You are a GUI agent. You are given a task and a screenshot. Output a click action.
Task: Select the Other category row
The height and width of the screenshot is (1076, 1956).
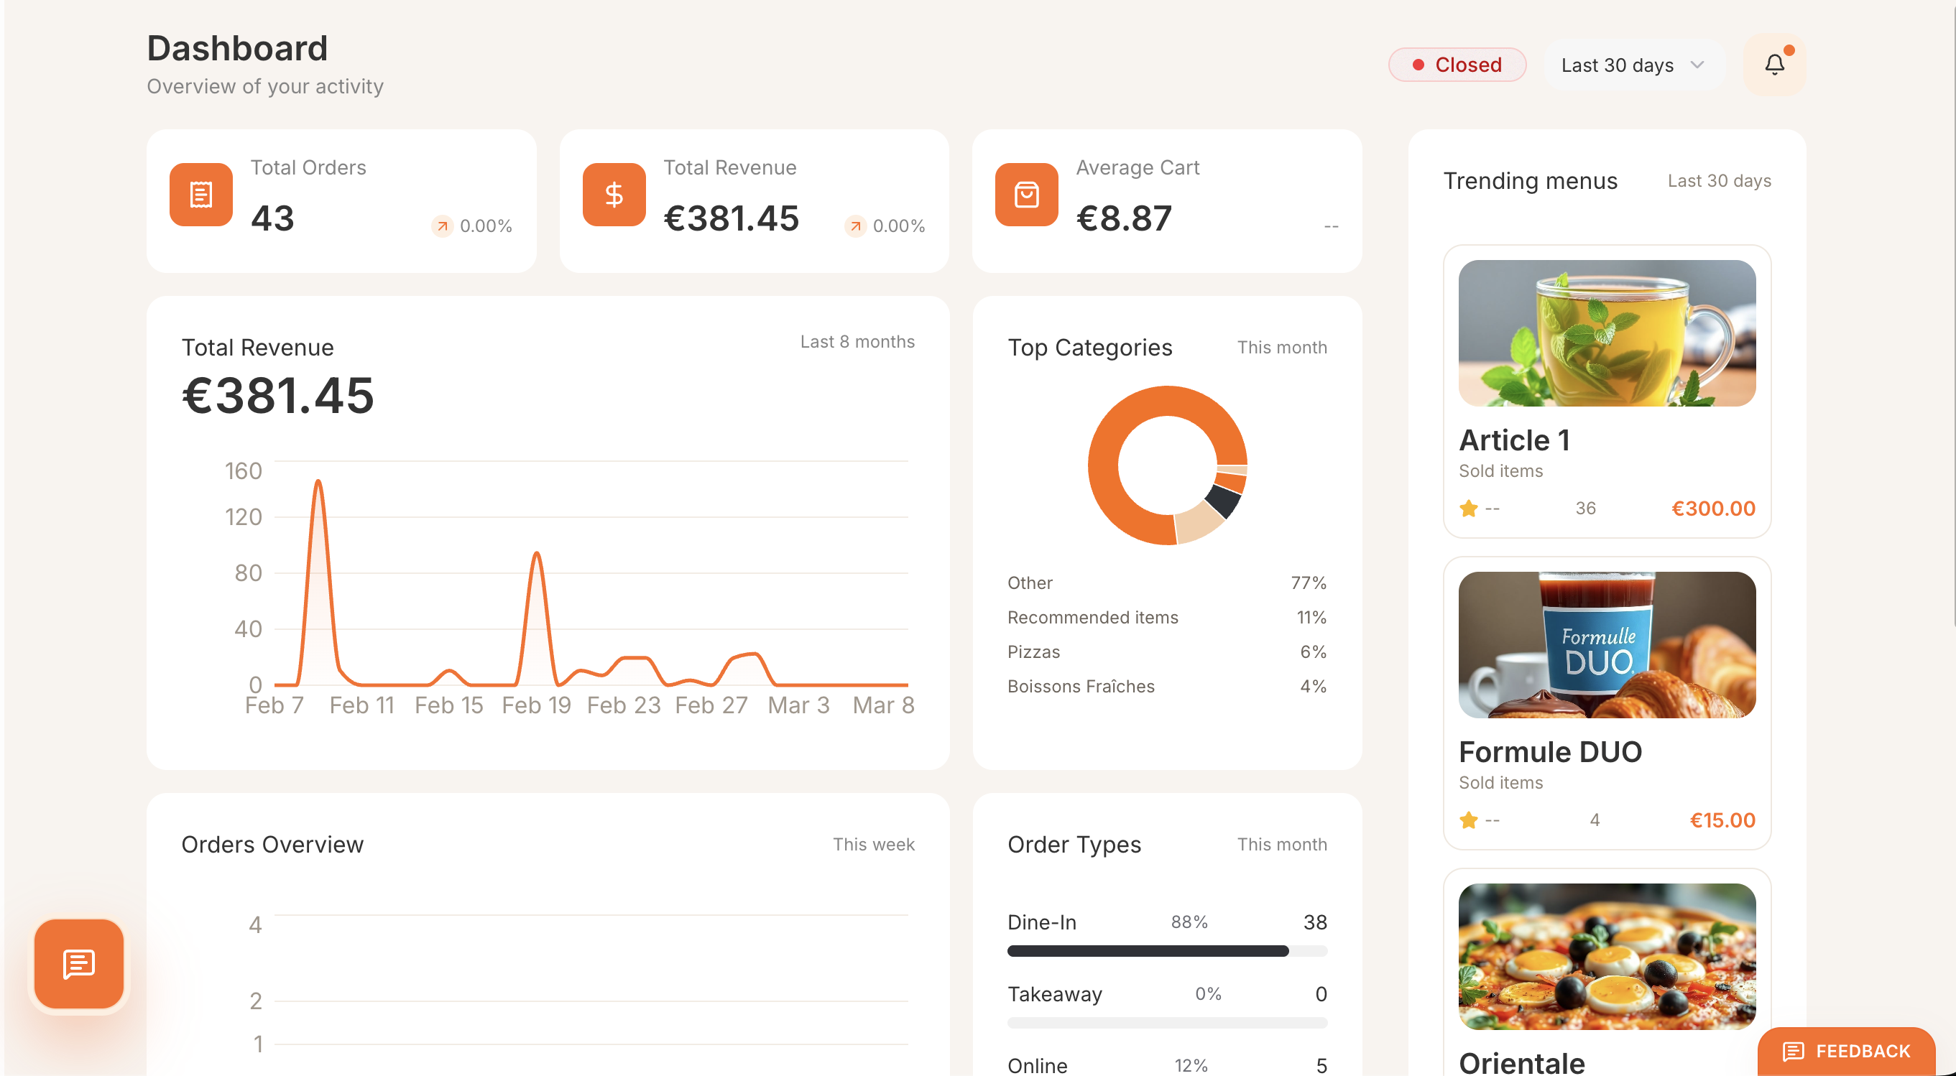click(1167, 583)
